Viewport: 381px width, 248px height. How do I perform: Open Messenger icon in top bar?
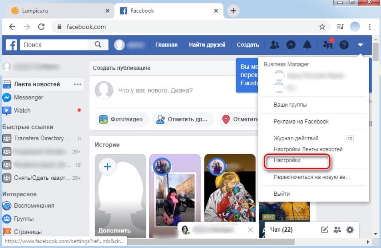coord(291,45)
